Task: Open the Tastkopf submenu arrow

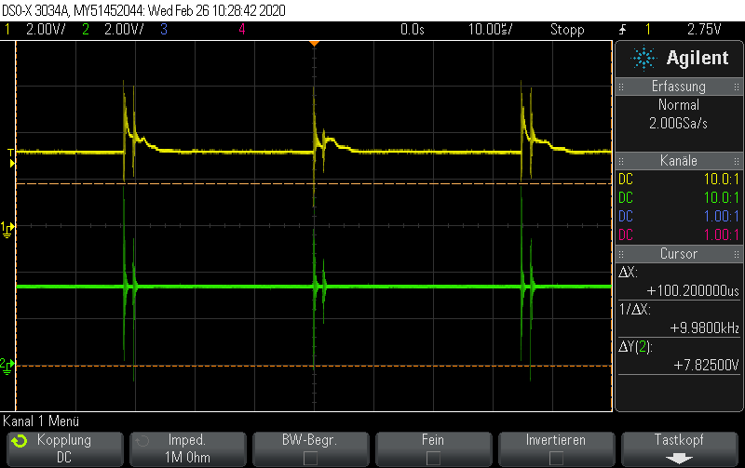Action: (x=679, y=458)
